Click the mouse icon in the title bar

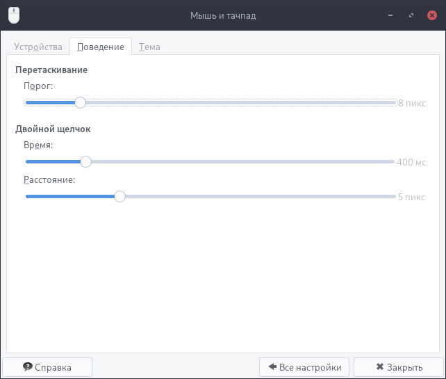[x=14, y=15]
